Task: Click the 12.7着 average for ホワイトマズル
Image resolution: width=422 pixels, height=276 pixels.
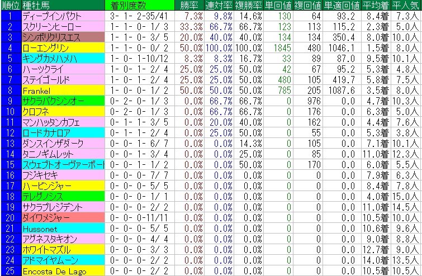Action: pyautogui.click(x=376, y=250)
